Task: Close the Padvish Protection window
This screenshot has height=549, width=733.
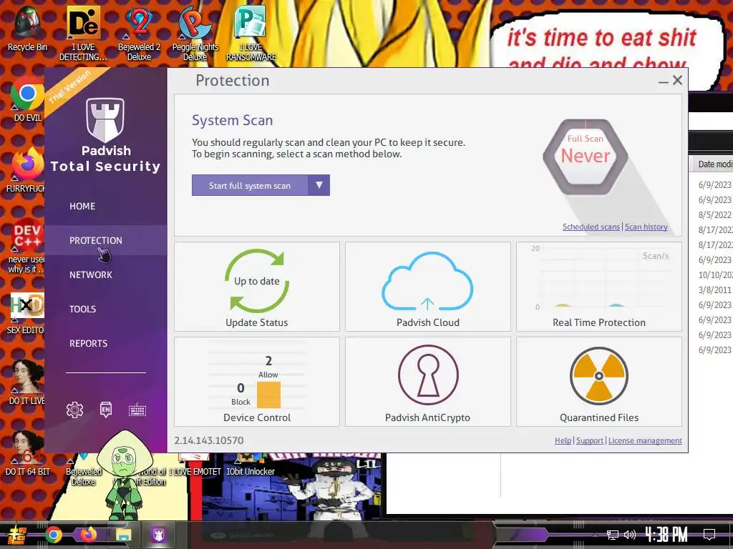Action: tap(677, 80)
